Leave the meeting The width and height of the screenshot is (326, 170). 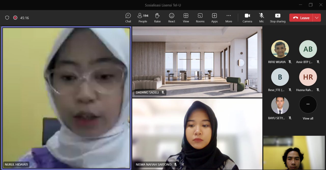[x=301, y=18]
